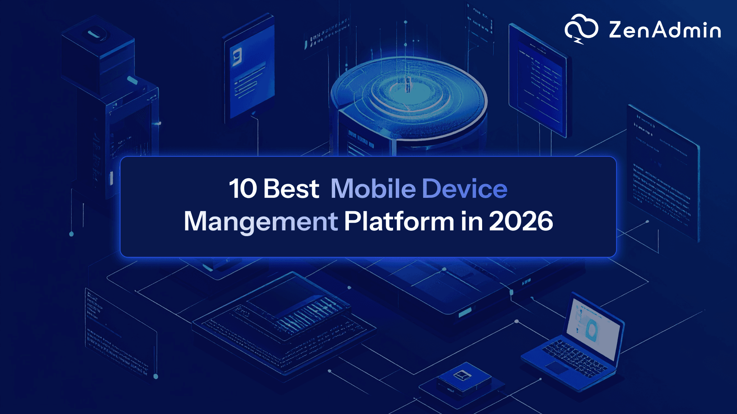Click the glowing node dot on the left line
This screenshot has height=414, width=737.
tap(71, 234)
